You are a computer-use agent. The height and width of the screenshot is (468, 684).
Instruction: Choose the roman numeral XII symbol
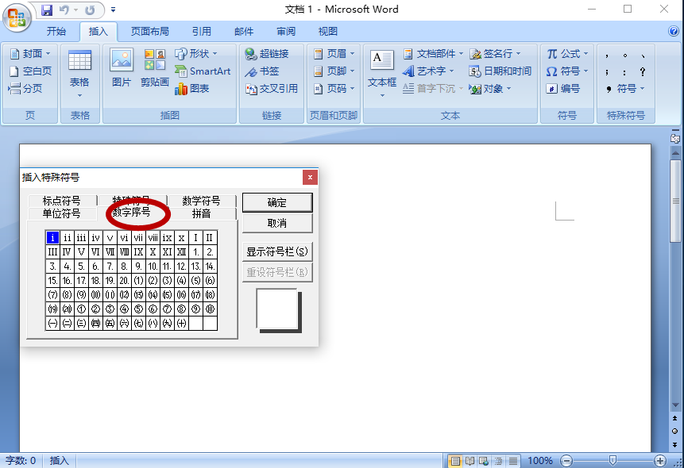[181, 252]
